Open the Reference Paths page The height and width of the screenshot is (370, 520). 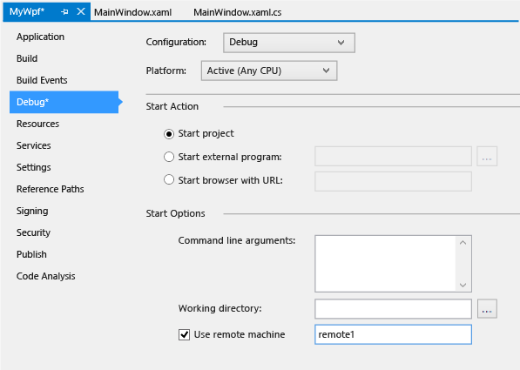50,189
